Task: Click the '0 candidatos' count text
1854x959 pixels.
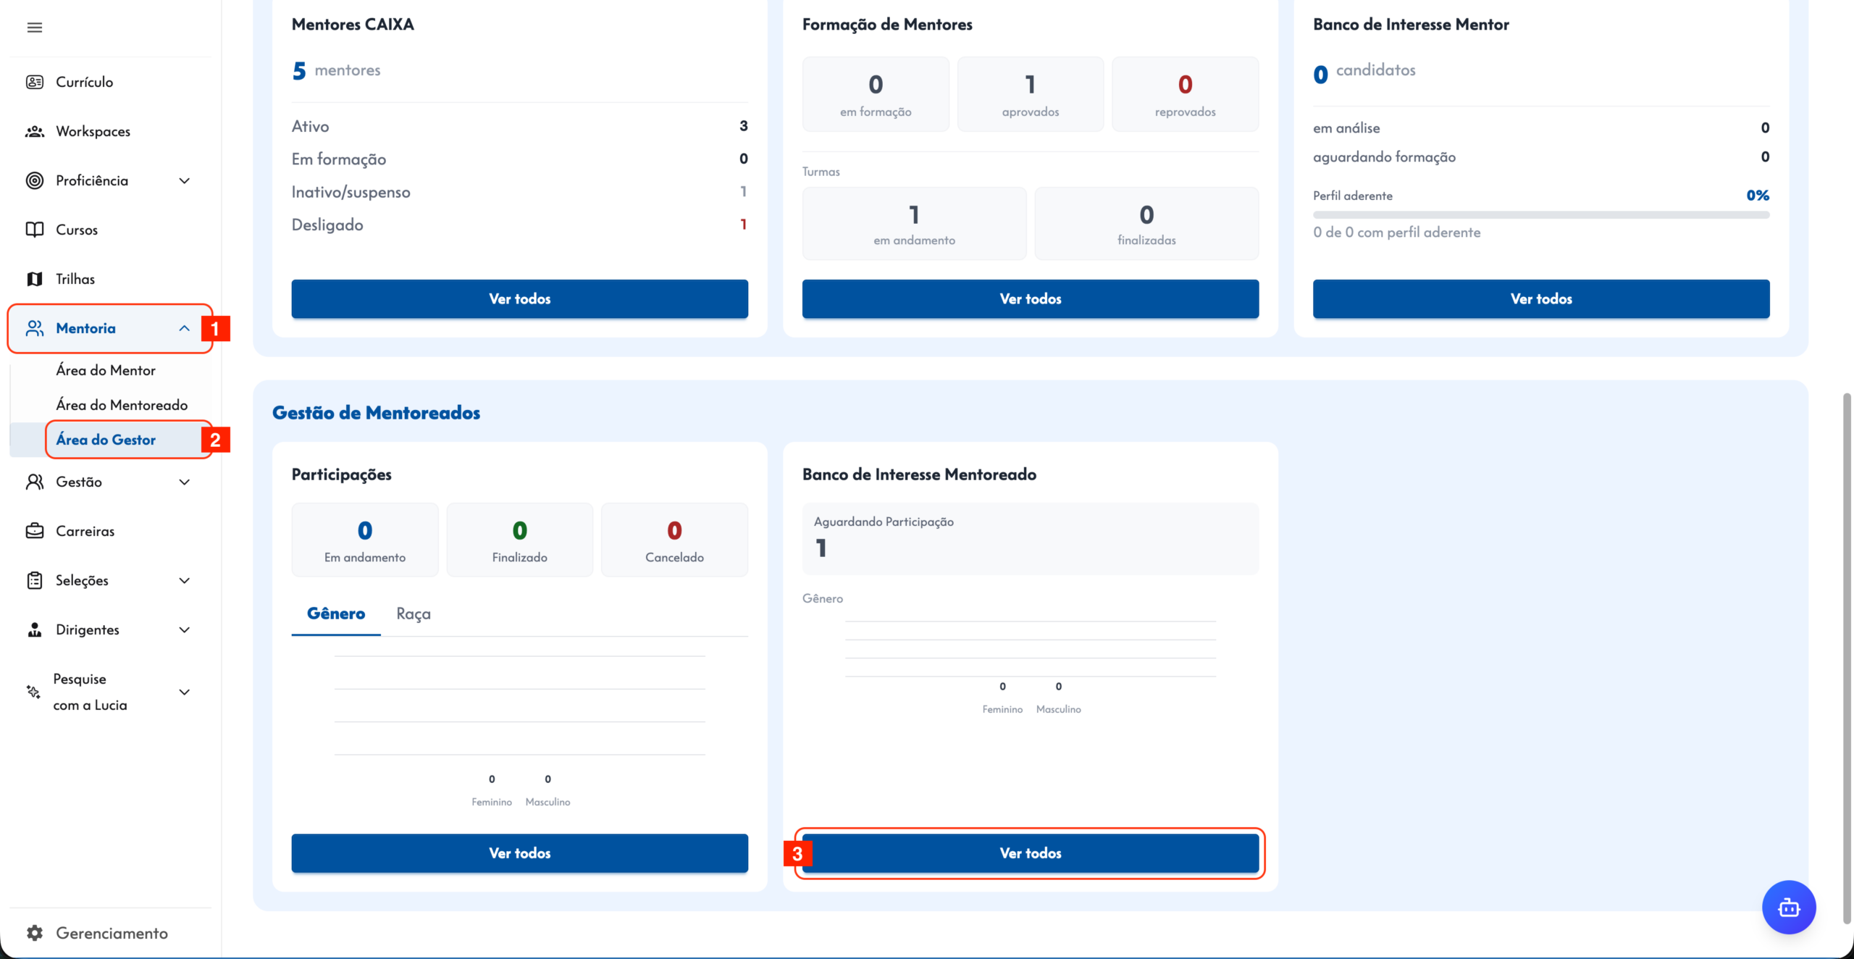Action: tap(1364, 72)
